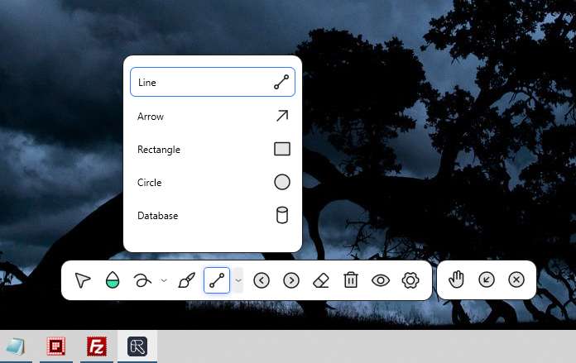Click the hand drag icon

456,279
